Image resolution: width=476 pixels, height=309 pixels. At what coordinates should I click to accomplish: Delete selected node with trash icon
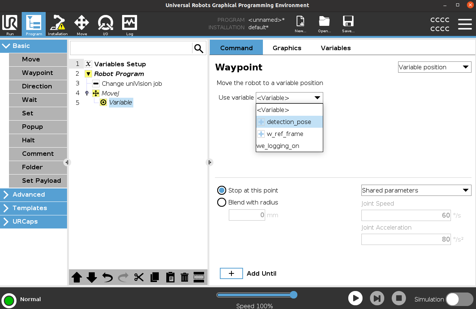coord(184,278)
